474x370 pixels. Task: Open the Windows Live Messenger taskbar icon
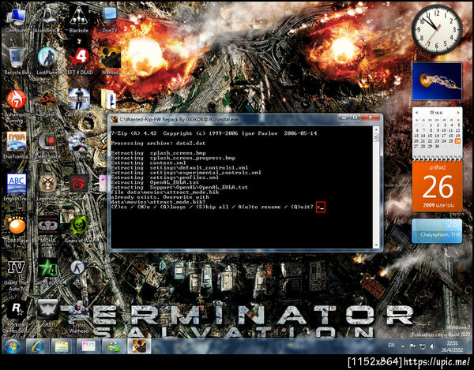point(114,346)
